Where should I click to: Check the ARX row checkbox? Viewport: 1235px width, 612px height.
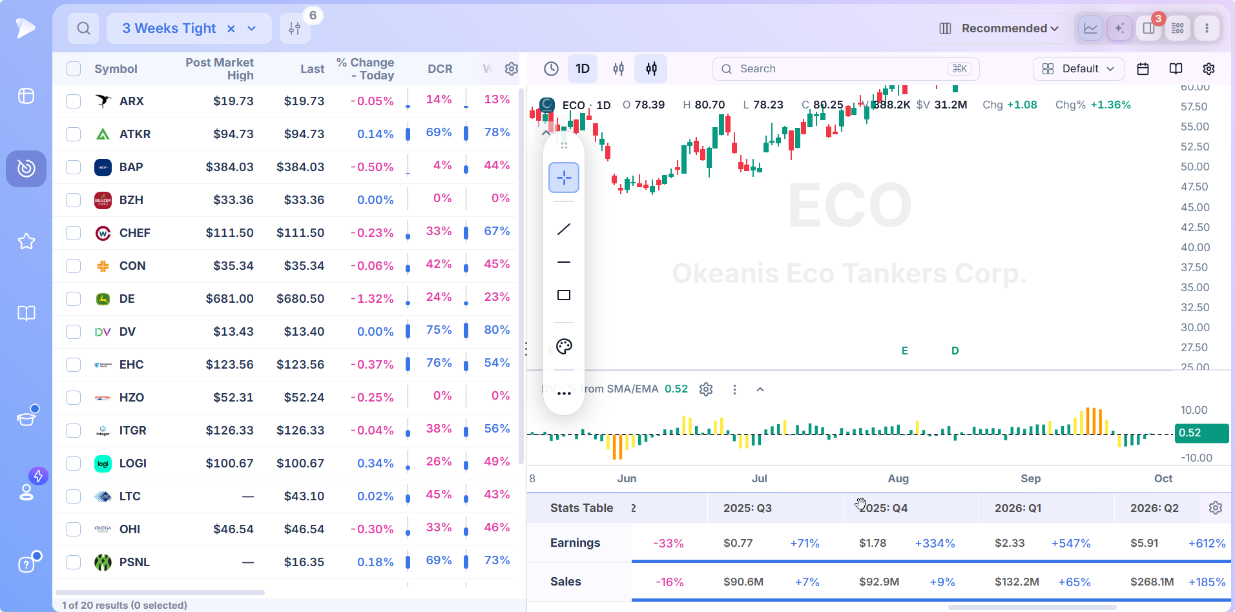tap(74, 101)
